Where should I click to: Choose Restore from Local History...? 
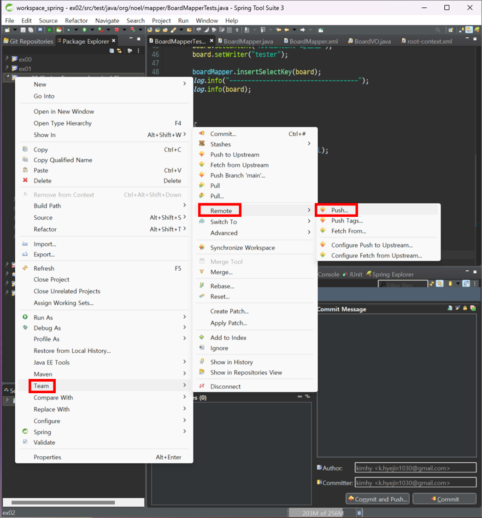(x=104, y=351)
